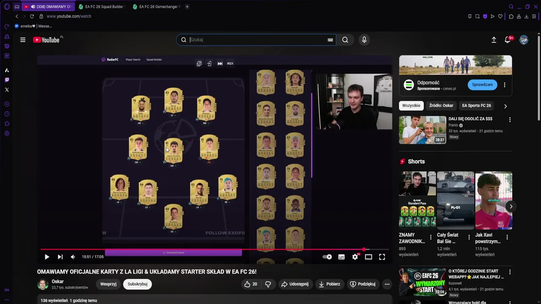Image resolution: width=541 pixels, height=304 pixels.
Task: Reload the current page
Action: pos(32,16)
